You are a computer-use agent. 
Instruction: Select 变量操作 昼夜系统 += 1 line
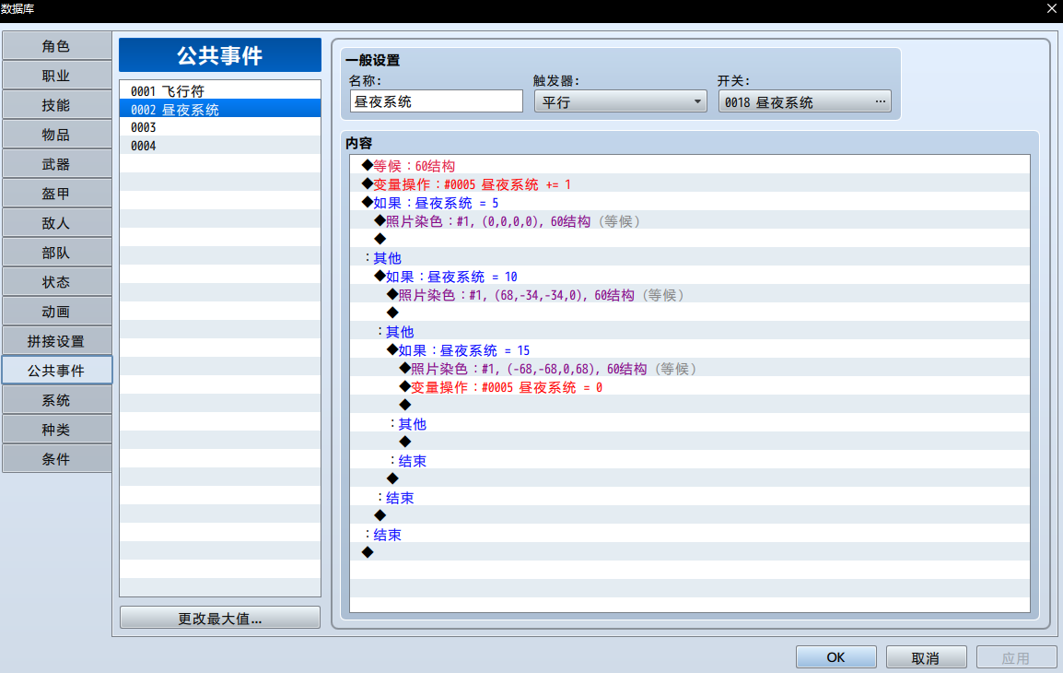click(x=689, y=183)
